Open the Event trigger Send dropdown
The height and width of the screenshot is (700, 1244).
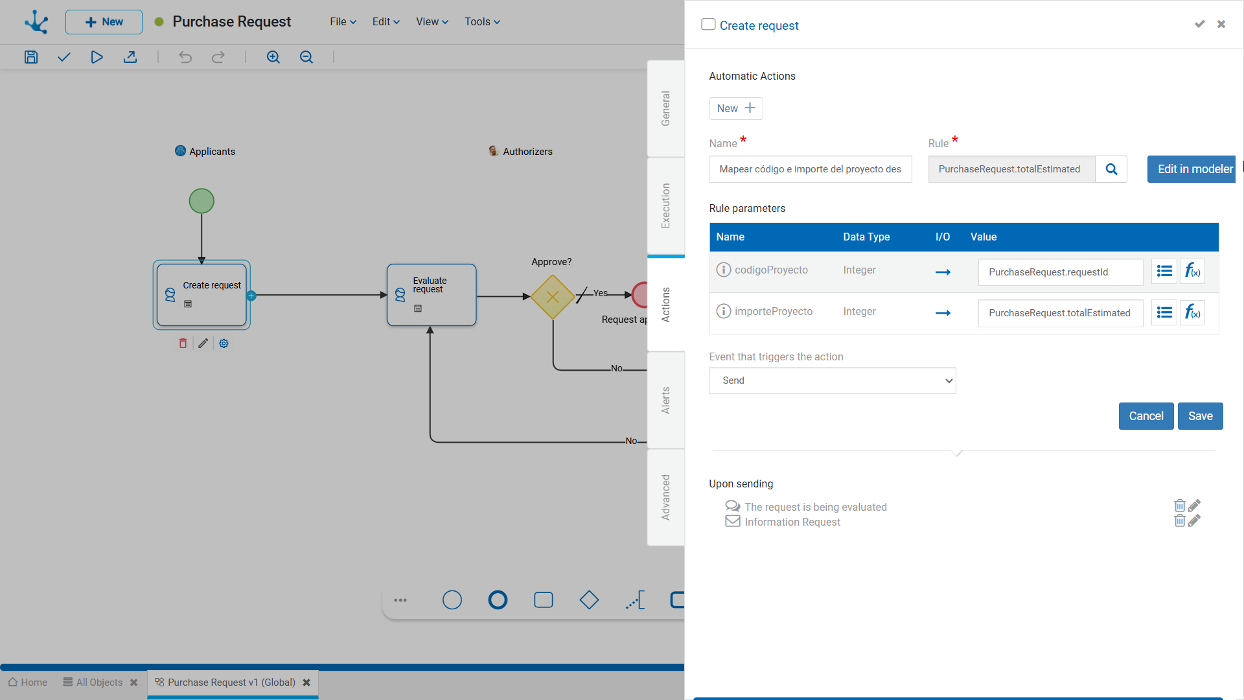tap(833, 380)
